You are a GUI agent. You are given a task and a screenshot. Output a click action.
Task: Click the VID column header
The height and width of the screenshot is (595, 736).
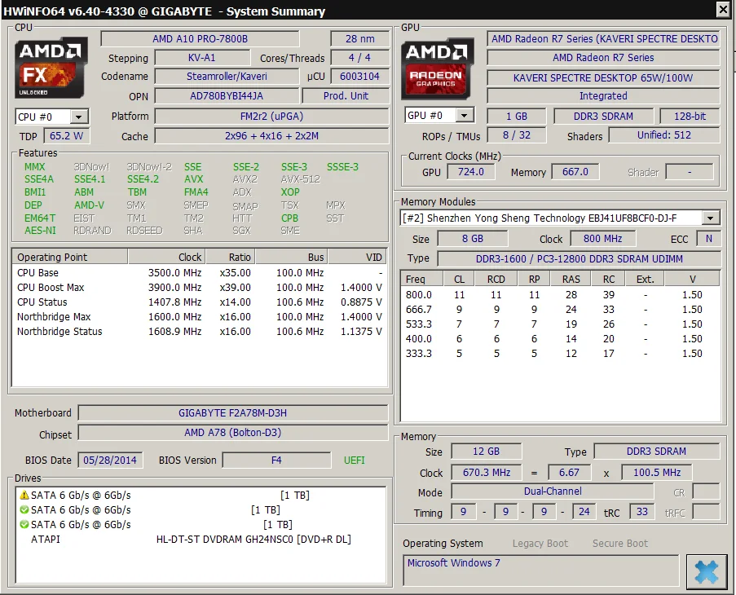coord(357,257)
